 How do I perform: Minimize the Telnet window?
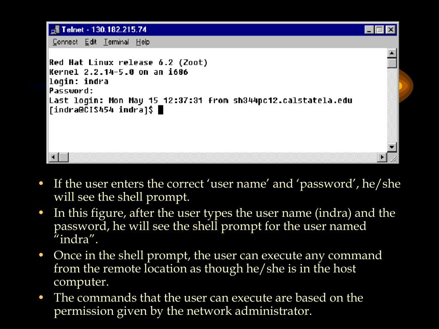[x=369, y=30]
